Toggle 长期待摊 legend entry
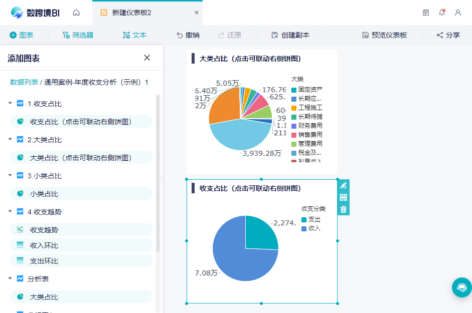Screen dimensions: 472x313 click(x=307, y=117)
